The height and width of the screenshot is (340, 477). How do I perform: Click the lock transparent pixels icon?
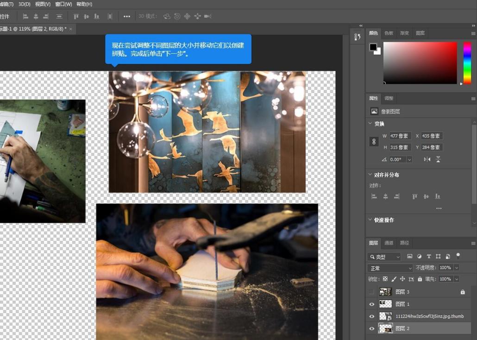[386, 279]
